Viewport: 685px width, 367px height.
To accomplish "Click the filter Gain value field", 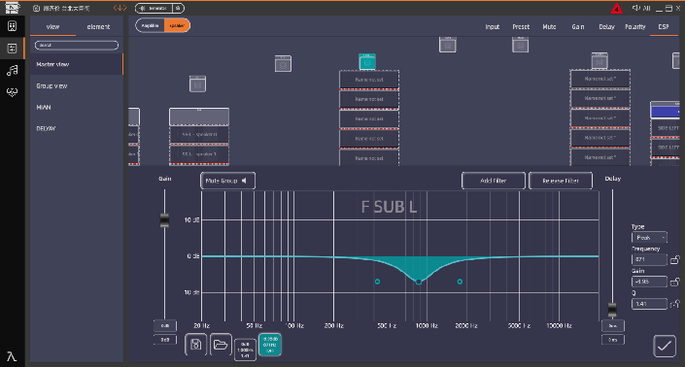I will pyautogui.click(x=649, y=282).
